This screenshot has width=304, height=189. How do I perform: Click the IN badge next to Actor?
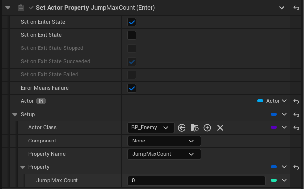click(41, 101)
